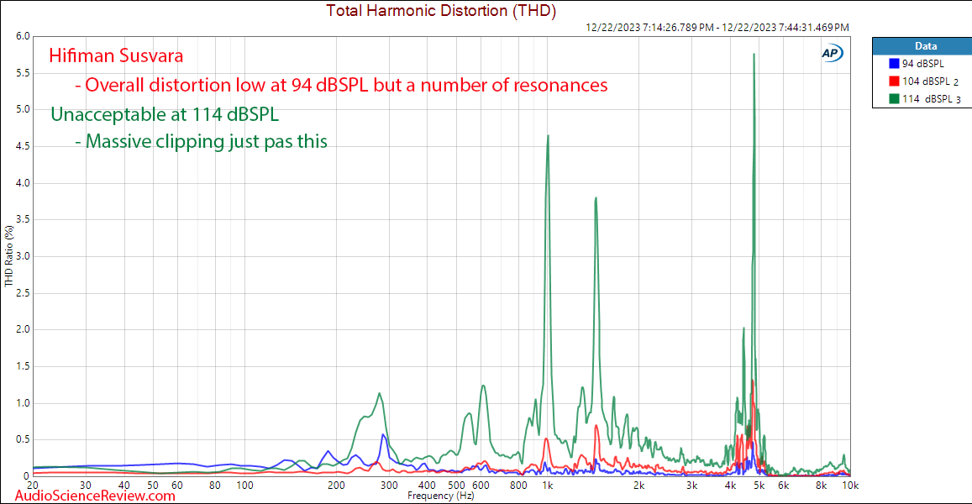
Task: Click the "THD Ratio (%)" axis label
Action: (x=8, y=256)
